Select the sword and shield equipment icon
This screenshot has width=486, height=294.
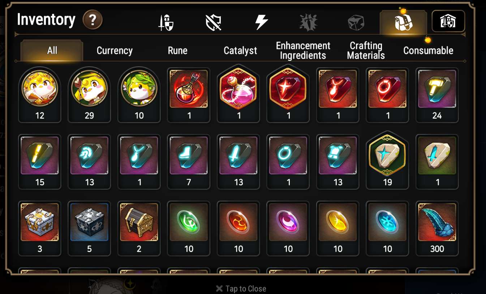166,22
